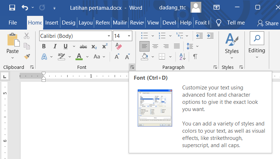Image resolution: width=280 pixels, height=159 pixels.
Task: Apply Superscript formatting
Action: (x=105, y=46)
